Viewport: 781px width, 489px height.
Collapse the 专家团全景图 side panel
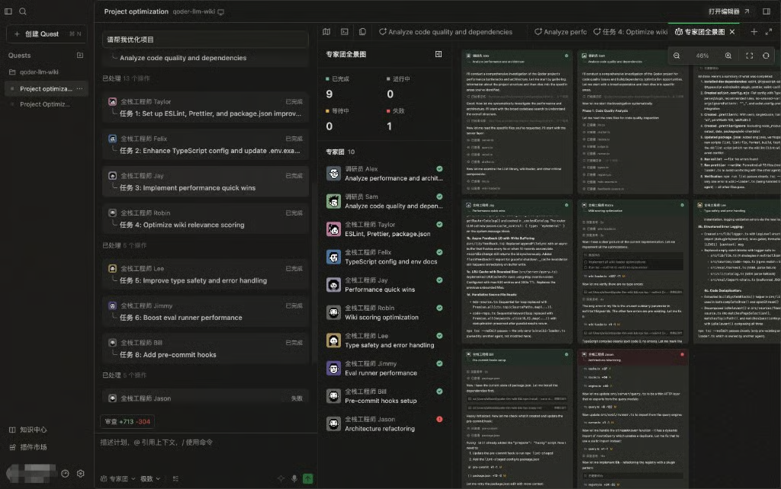(x=439, y=54)
